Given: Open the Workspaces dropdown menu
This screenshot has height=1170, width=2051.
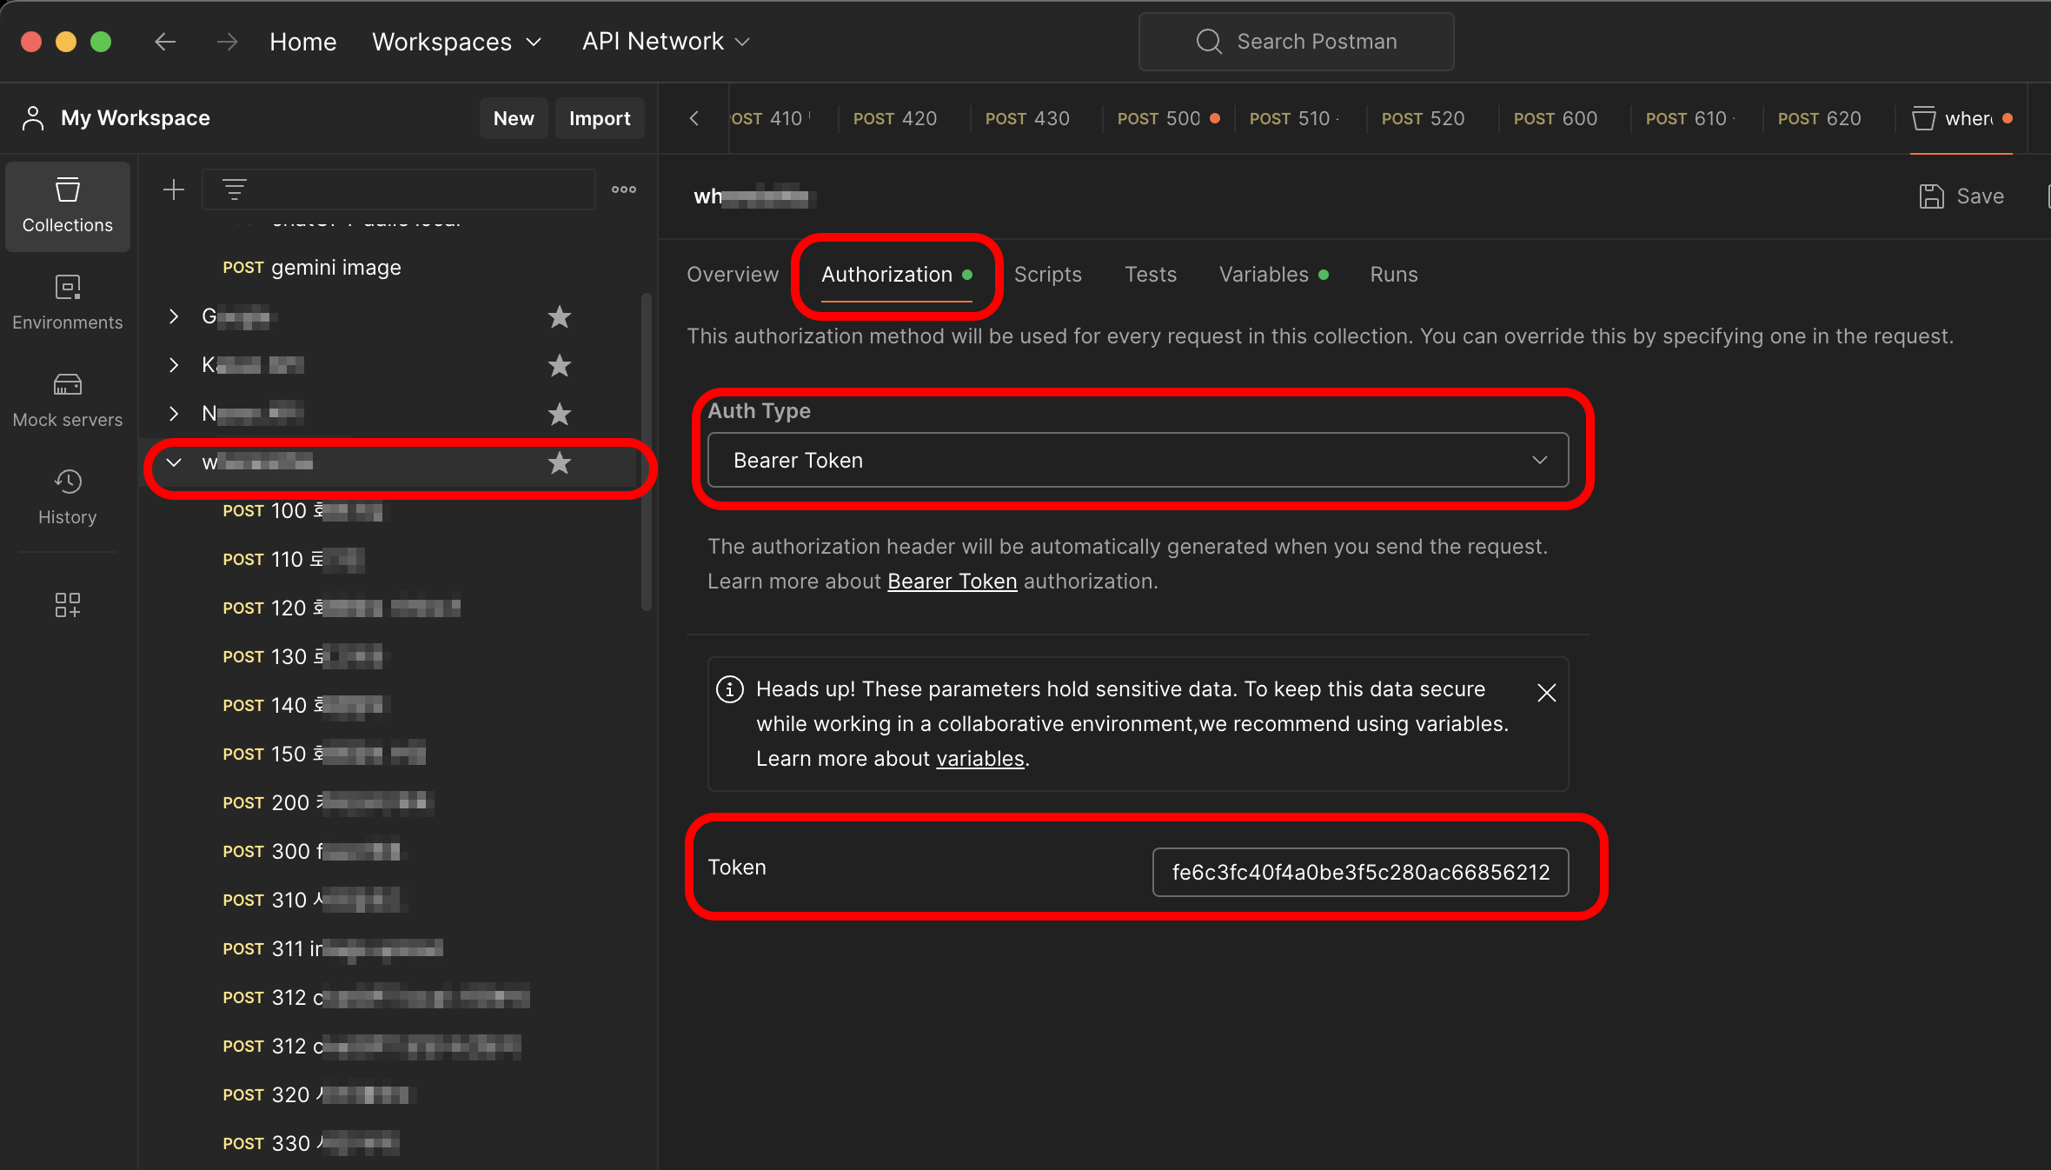Looking at the screenshot, I should [457, 42].
